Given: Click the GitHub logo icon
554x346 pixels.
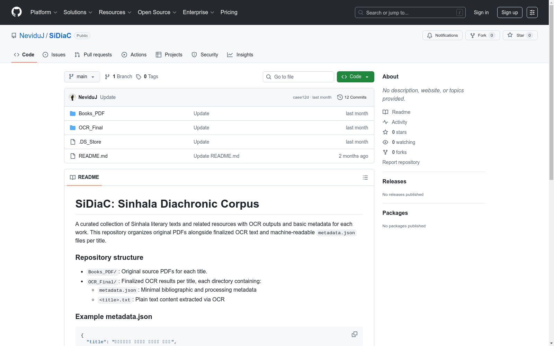Looking at the screenshot, I should pyautogui.click(x=17, y=12).
